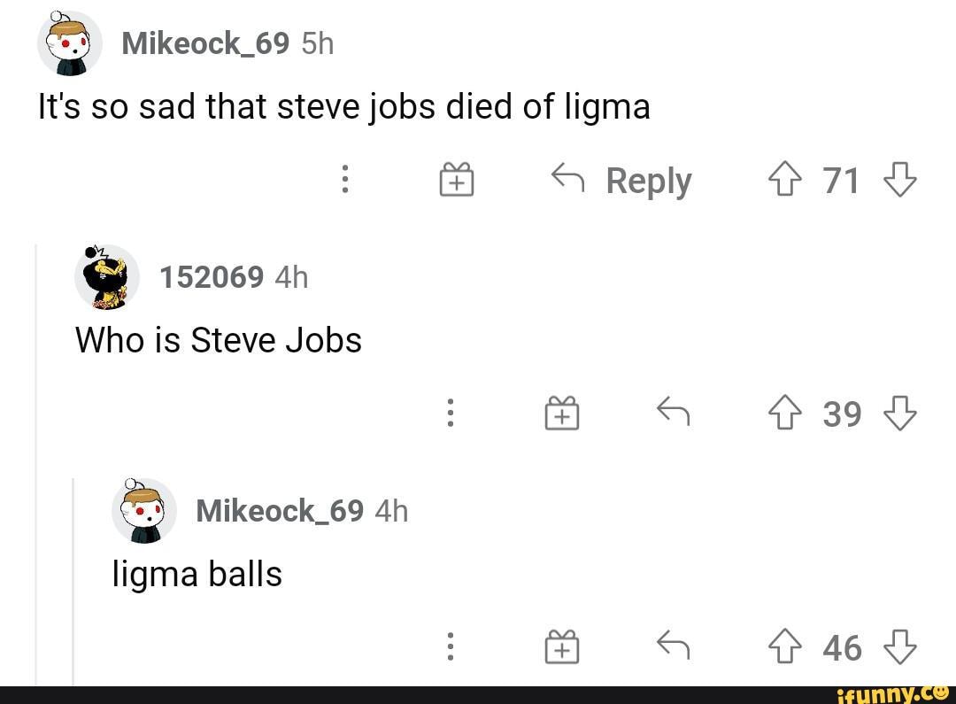Upvote the ligma balls reply
This screenshot has height=704, width=956.
[785, 647]
